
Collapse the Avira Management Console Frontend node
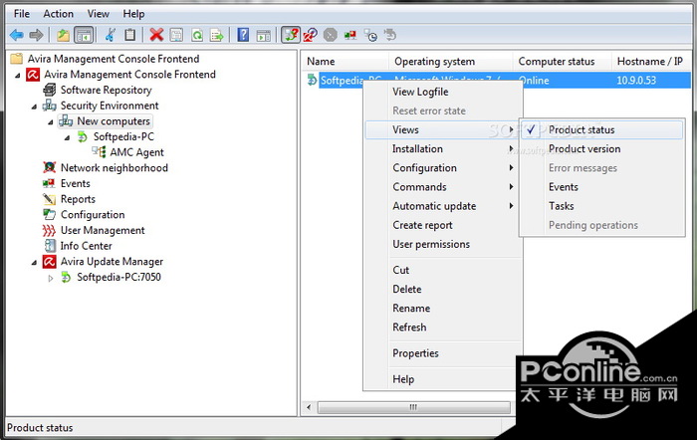tap(17, 75)
